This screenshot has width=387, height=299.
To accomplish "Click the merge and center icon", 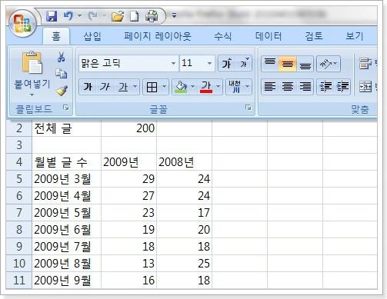I will [x=365, y=87].
